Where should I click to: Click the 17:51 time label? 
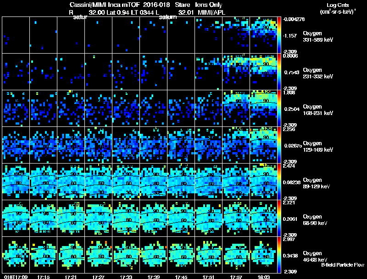click(x=208, y=277)
